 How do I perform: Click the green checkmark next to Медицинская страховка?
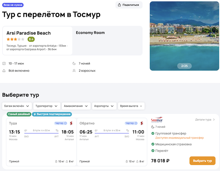click(x=153, y=144)
